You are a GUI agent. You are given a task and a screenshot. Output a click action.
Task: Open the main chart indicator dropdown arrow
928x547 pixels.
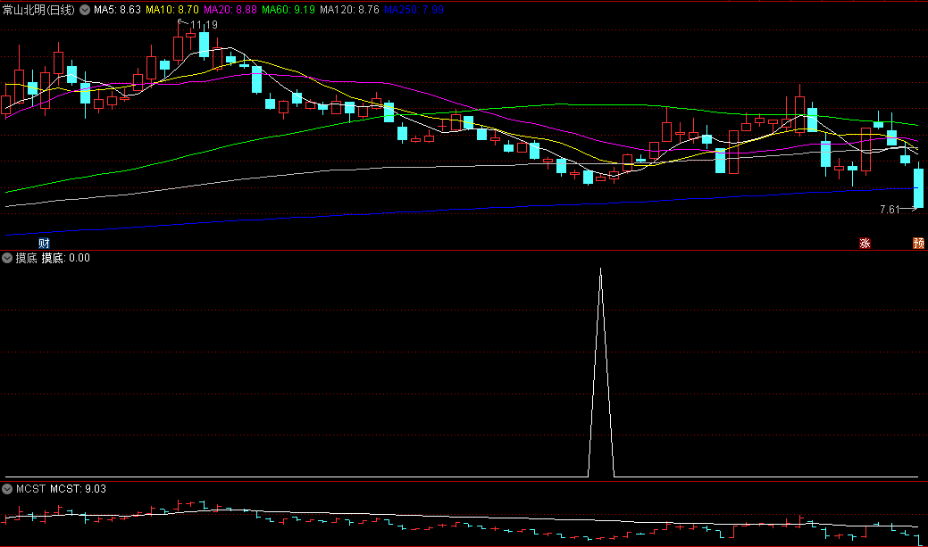pos(85,10)
